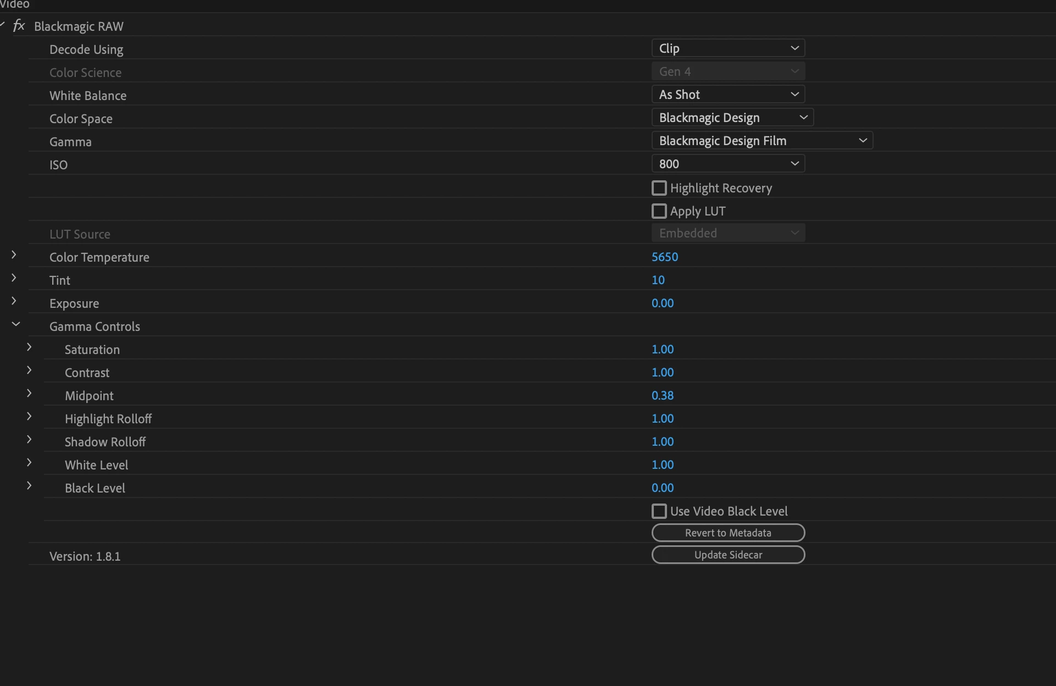Check Use Video Black Level
The image size is (1056, 686).
point(659,511)
